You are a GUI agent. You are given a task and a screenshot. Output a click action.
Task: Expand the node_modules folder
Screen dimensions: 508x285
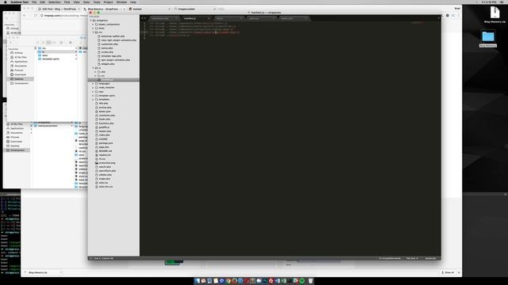(93, 88)
